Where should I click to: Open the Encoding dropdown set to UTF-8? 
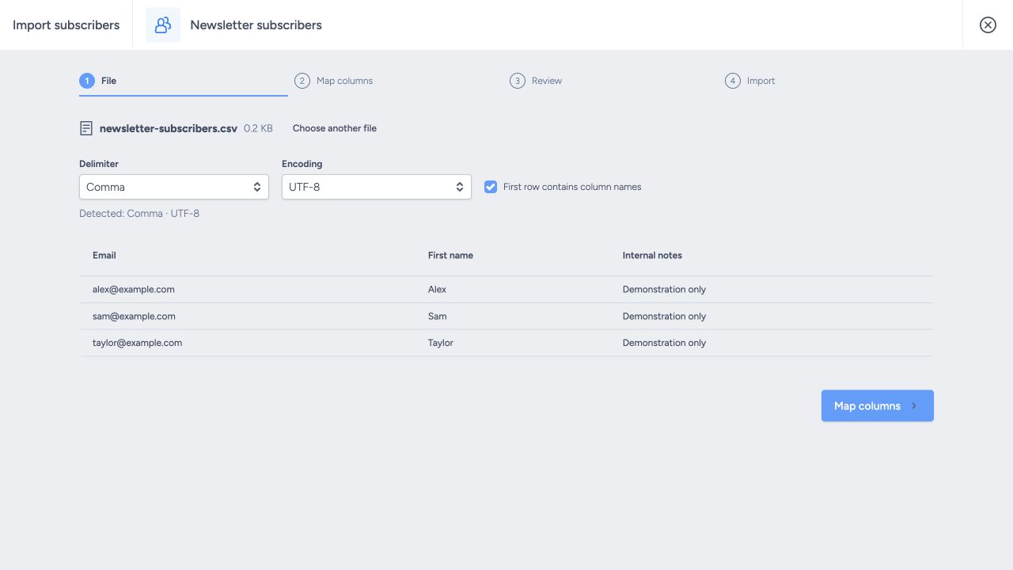coord(377,187)
